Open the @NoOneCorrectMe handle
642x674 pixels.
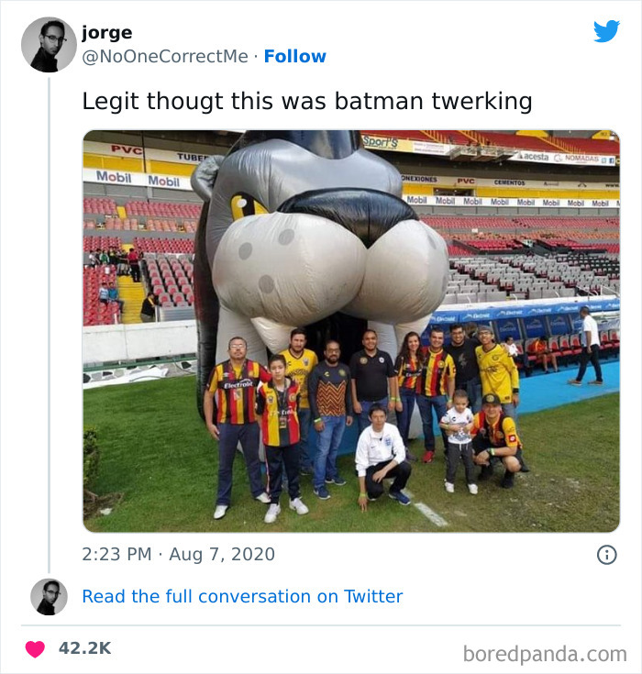point(165,56)
